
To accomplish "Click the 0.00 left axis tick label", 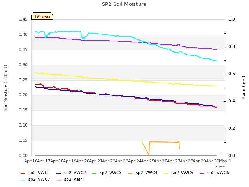I will (23, 156).
